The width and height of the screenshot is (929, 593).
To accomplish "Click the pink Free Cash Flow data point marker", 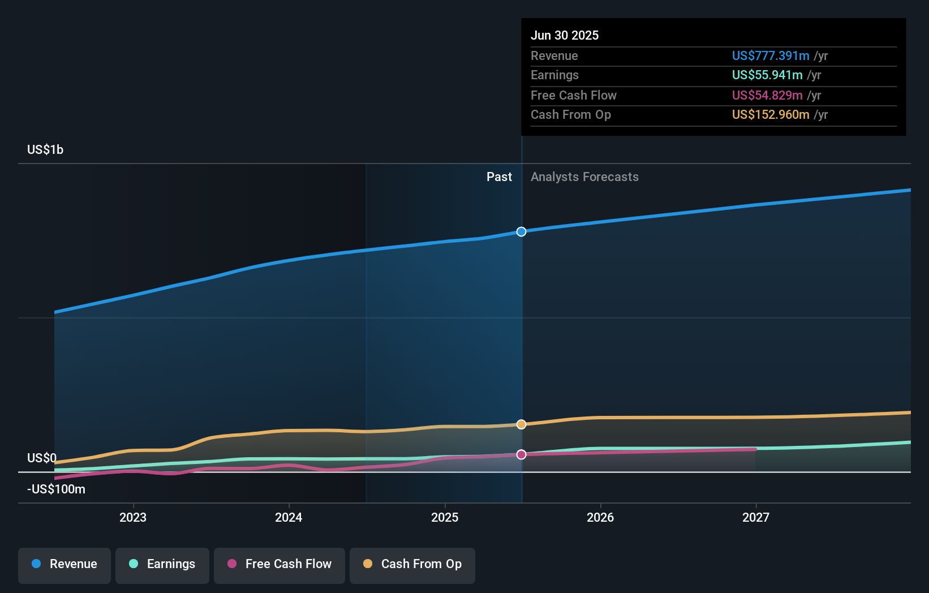I will coord(521,454).
